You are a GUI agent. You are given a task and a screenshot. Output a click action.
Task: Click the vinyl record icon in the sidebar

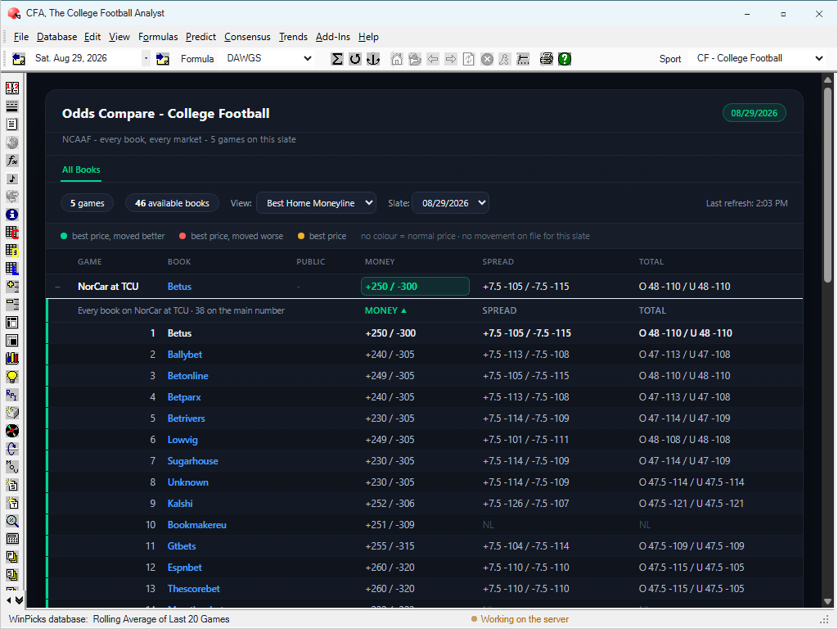[12, 431]
